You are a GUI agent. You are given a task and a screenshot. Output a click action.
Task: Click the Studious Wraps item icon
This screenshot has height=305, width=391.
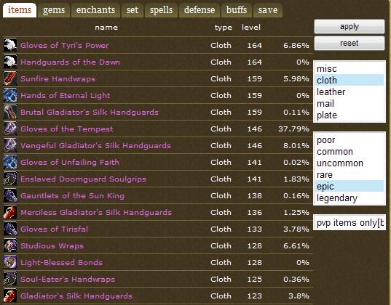[x=10, y=245]
